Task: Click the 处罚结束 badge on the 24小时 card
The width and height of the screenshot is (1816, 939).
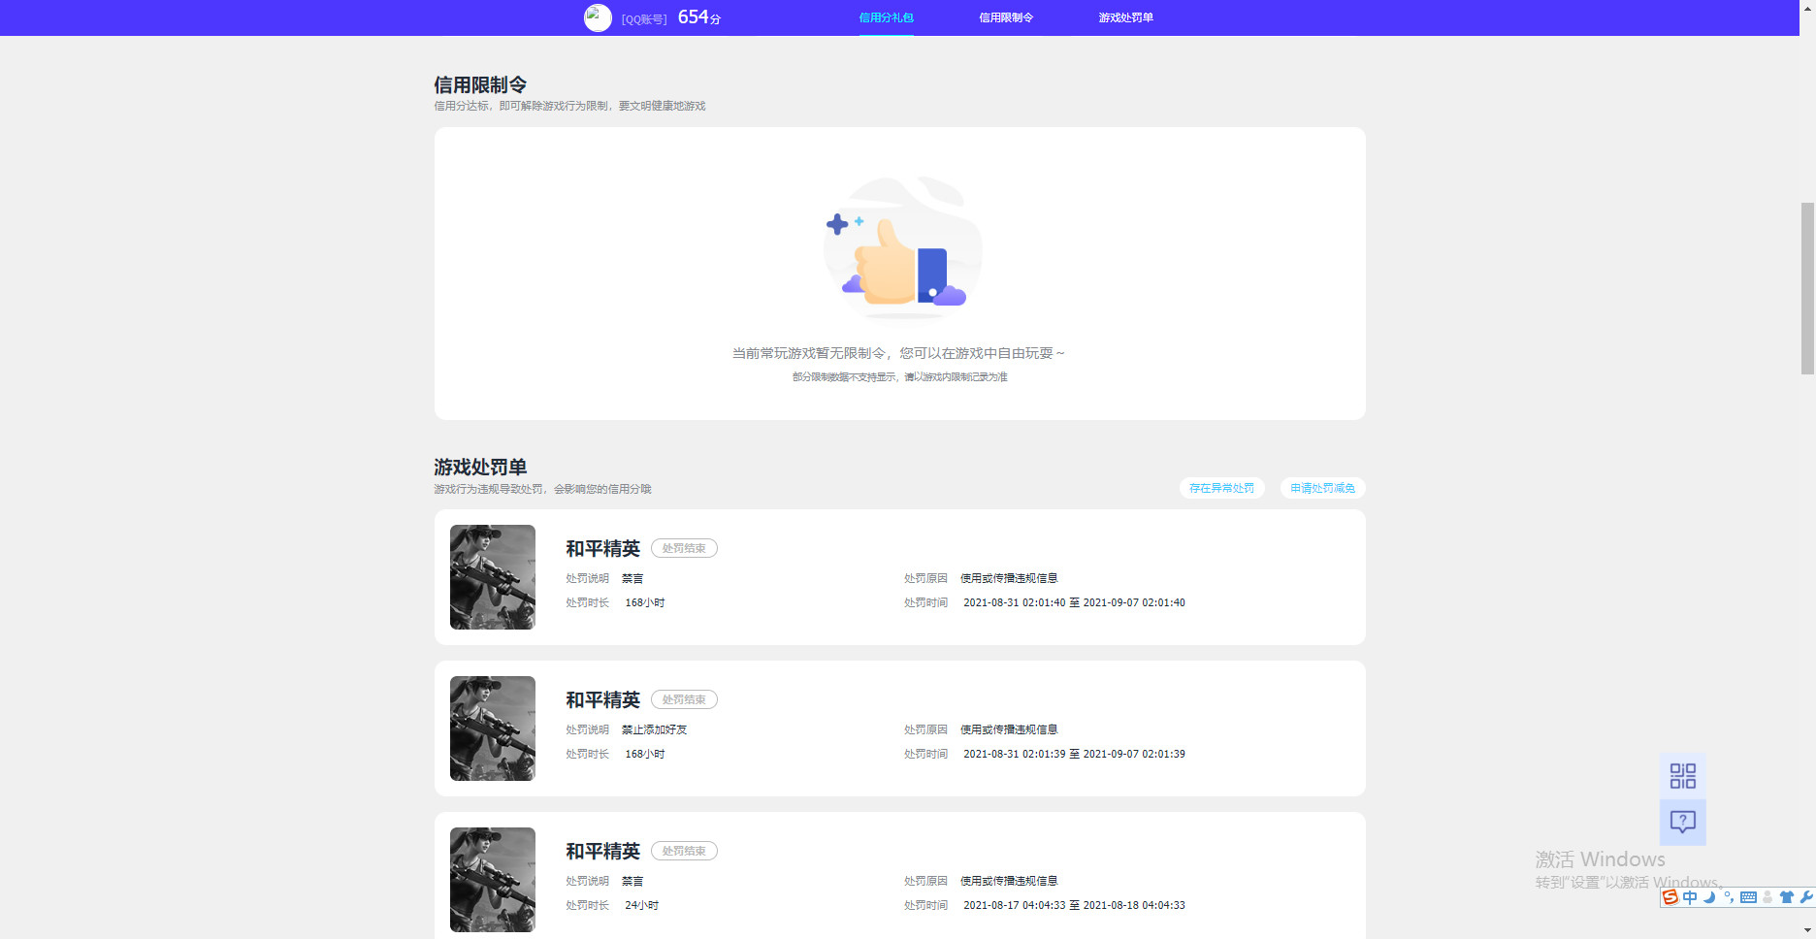Action: coord(684,851)
